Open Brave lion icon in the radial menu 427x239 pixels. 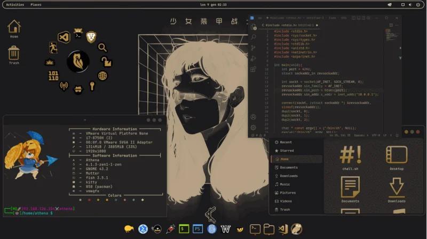coord(91,37)
